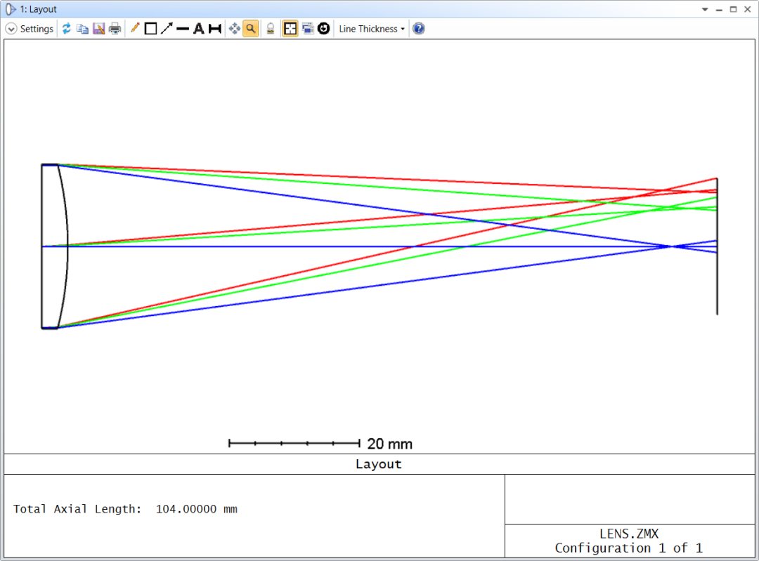Select the arrow annotation tool

pos(167,28)
